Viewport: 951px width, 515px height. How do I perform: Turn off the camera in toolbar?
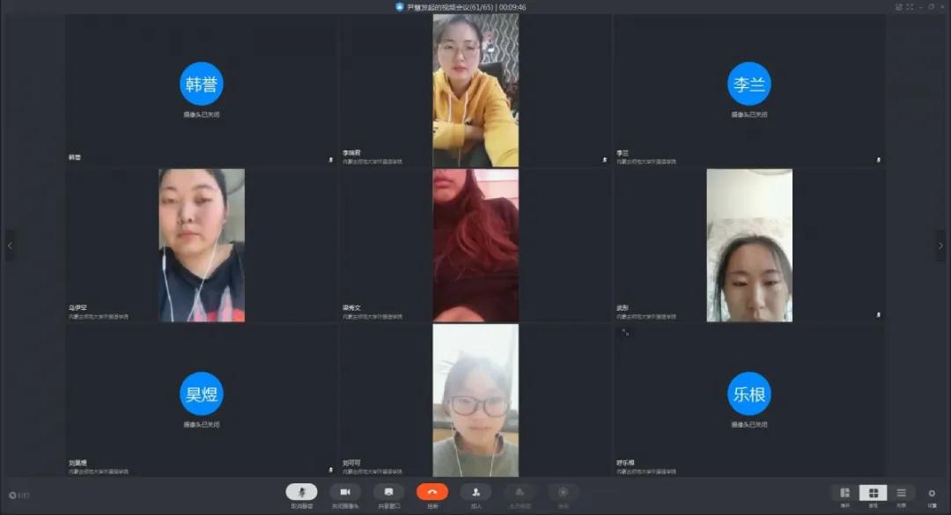(x=345, y=492)
